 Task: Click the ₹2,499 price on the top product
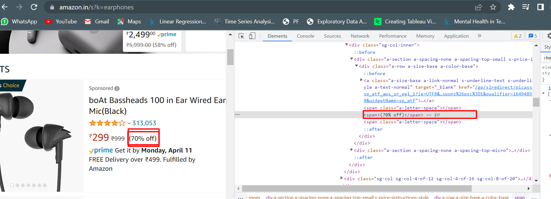tap(141, 35)
